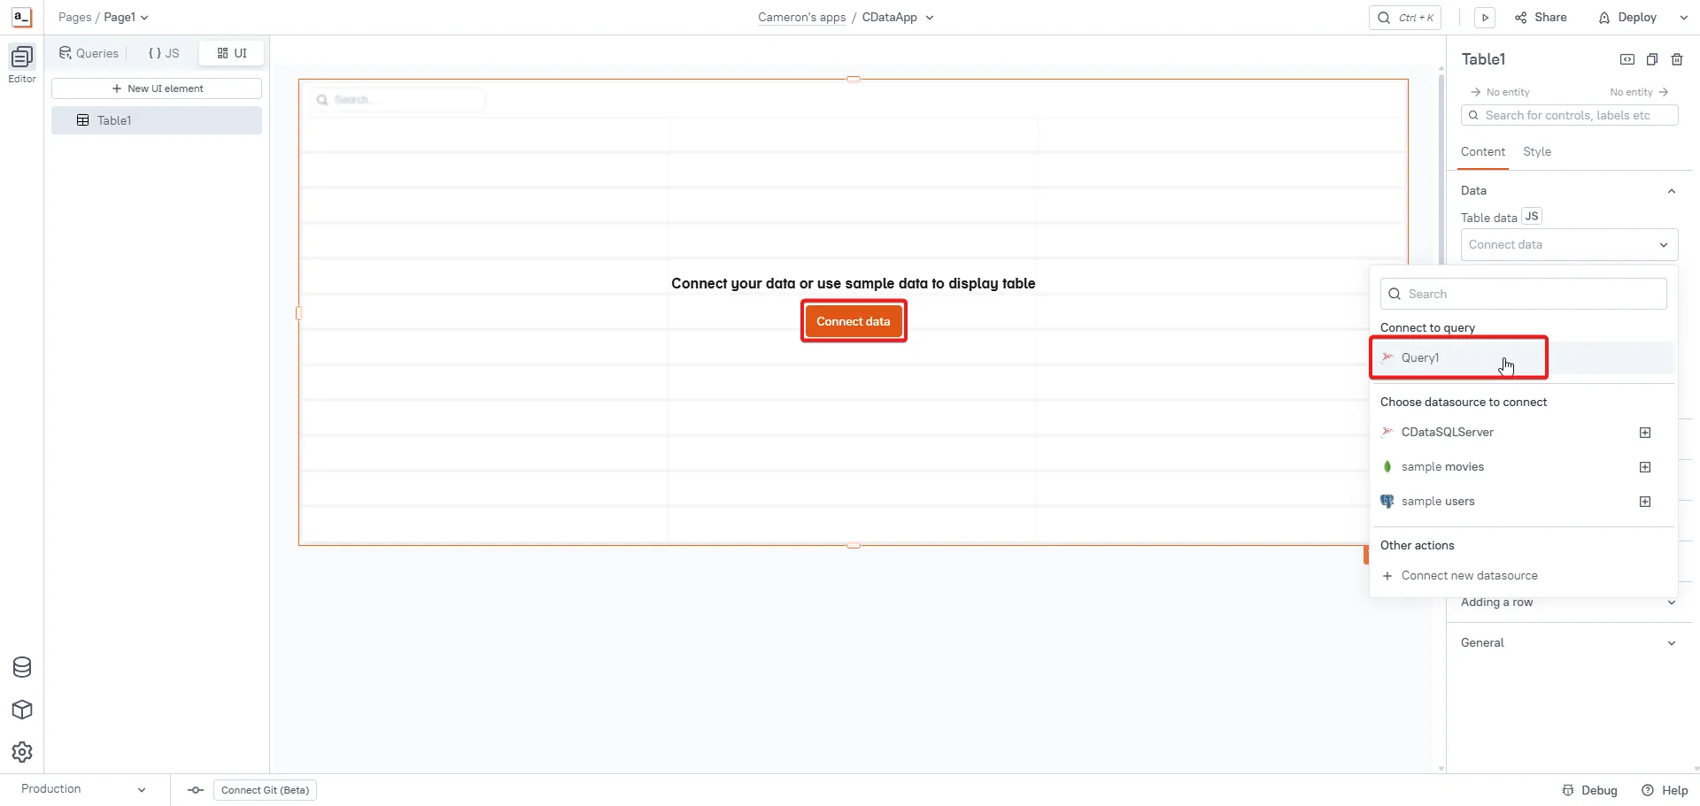This screenshot has height=806, width=1700.
Task: Open the Datasources database icon
Action: [x=22, y=667]
